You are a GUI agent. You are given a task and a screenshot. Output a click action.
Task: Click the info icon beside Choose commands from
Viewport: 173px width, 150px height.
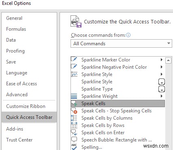coord(128,35)
